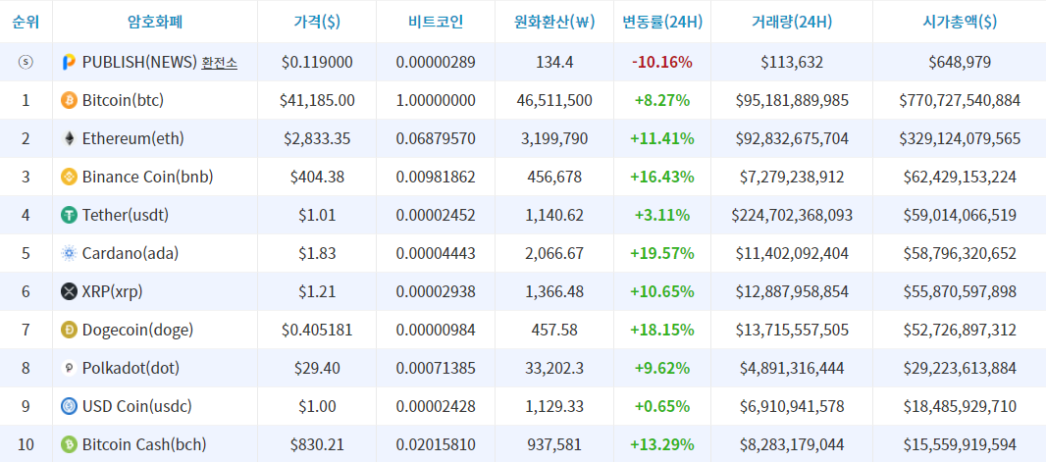Image resolution: width=1046 pixels, height=462 pixels.
Task: Click rank number 10 cell
Action: [x=26, y=444]
